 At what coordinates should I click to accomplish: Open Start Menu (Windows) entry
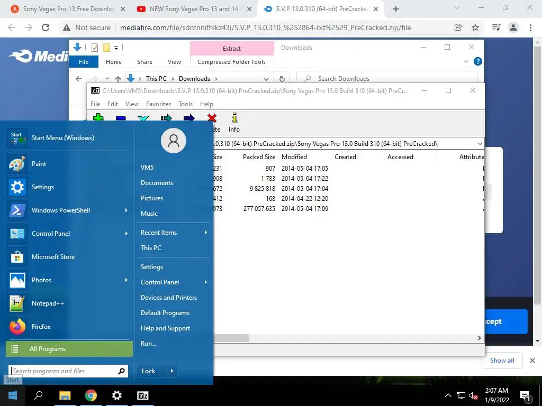[x=69, y=138]
